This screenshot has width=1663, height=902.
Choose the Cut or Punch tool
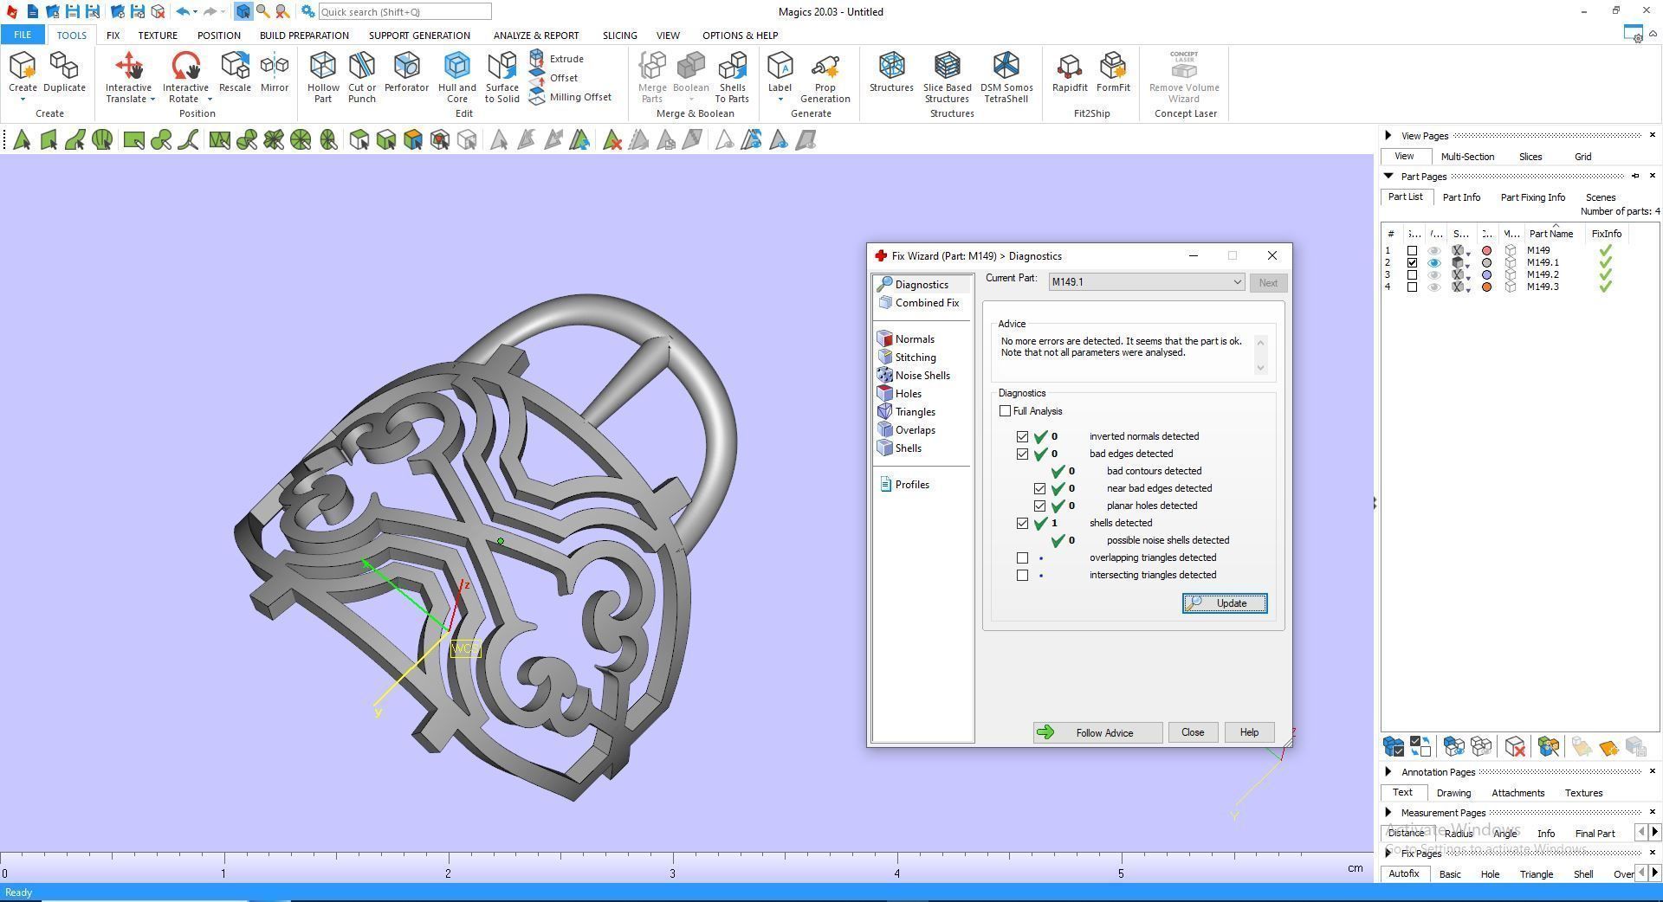[362, 77]
